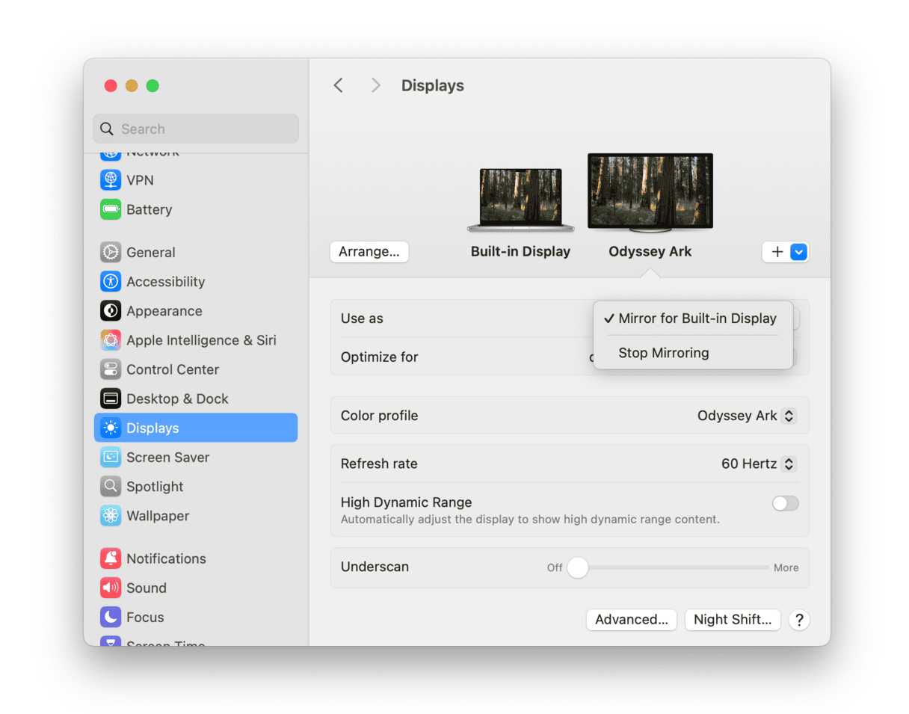Click the Screen Saver icon
The height and width of the screenshot is (714, 909).
[111, 457]
